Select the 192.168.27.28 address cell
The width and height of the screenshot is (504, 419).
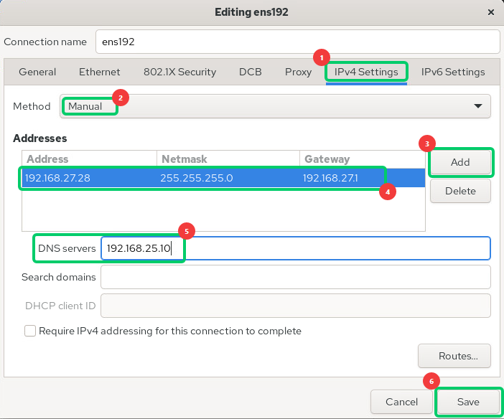(x=89, y=178)
